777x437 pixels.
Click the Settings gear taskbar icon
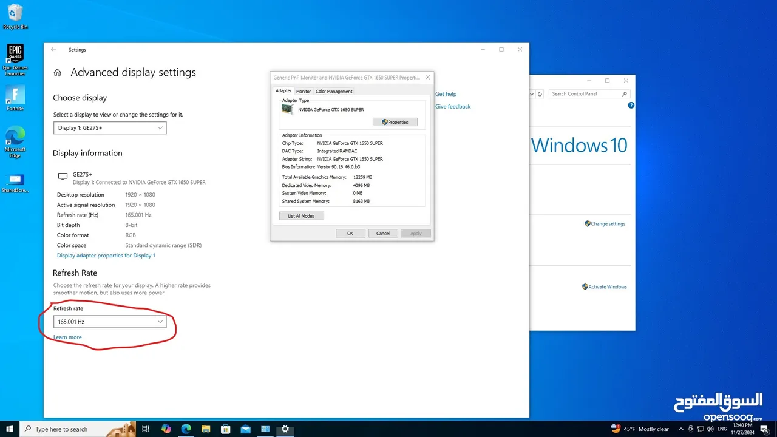click(285, 429)
